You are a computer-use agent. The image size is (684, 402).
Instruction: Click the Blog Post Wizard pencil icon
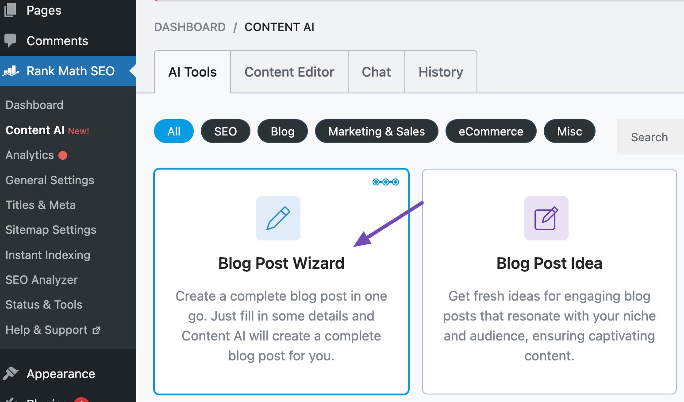(x=278, y=218)
